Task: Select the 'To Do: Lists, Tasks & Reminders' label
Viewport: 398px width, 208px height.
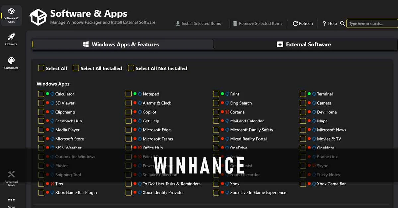Action: (x=171, y=184)
